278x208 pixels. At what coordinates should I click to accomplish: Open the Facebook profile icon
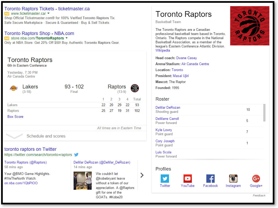[x=210, y=178]
